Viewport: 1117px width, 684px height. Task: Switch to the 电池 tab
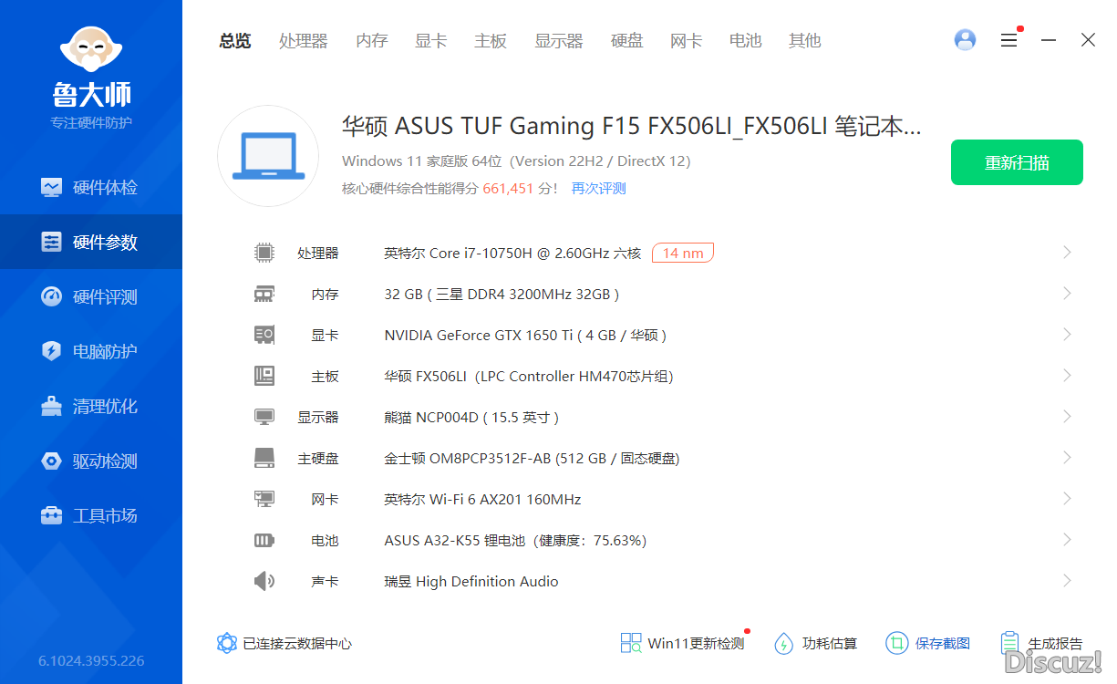click(x=746, y=41)
